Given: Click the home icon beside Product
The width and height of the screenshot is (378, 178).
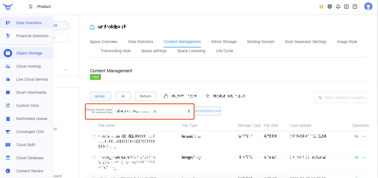Looking at the screenshot, I should pyautogui.click(x=31, y=7).
